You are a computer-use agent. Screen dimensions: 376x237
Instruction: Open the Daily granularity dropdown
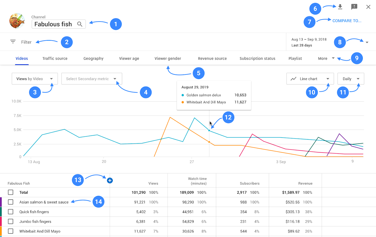click(351, 79)
